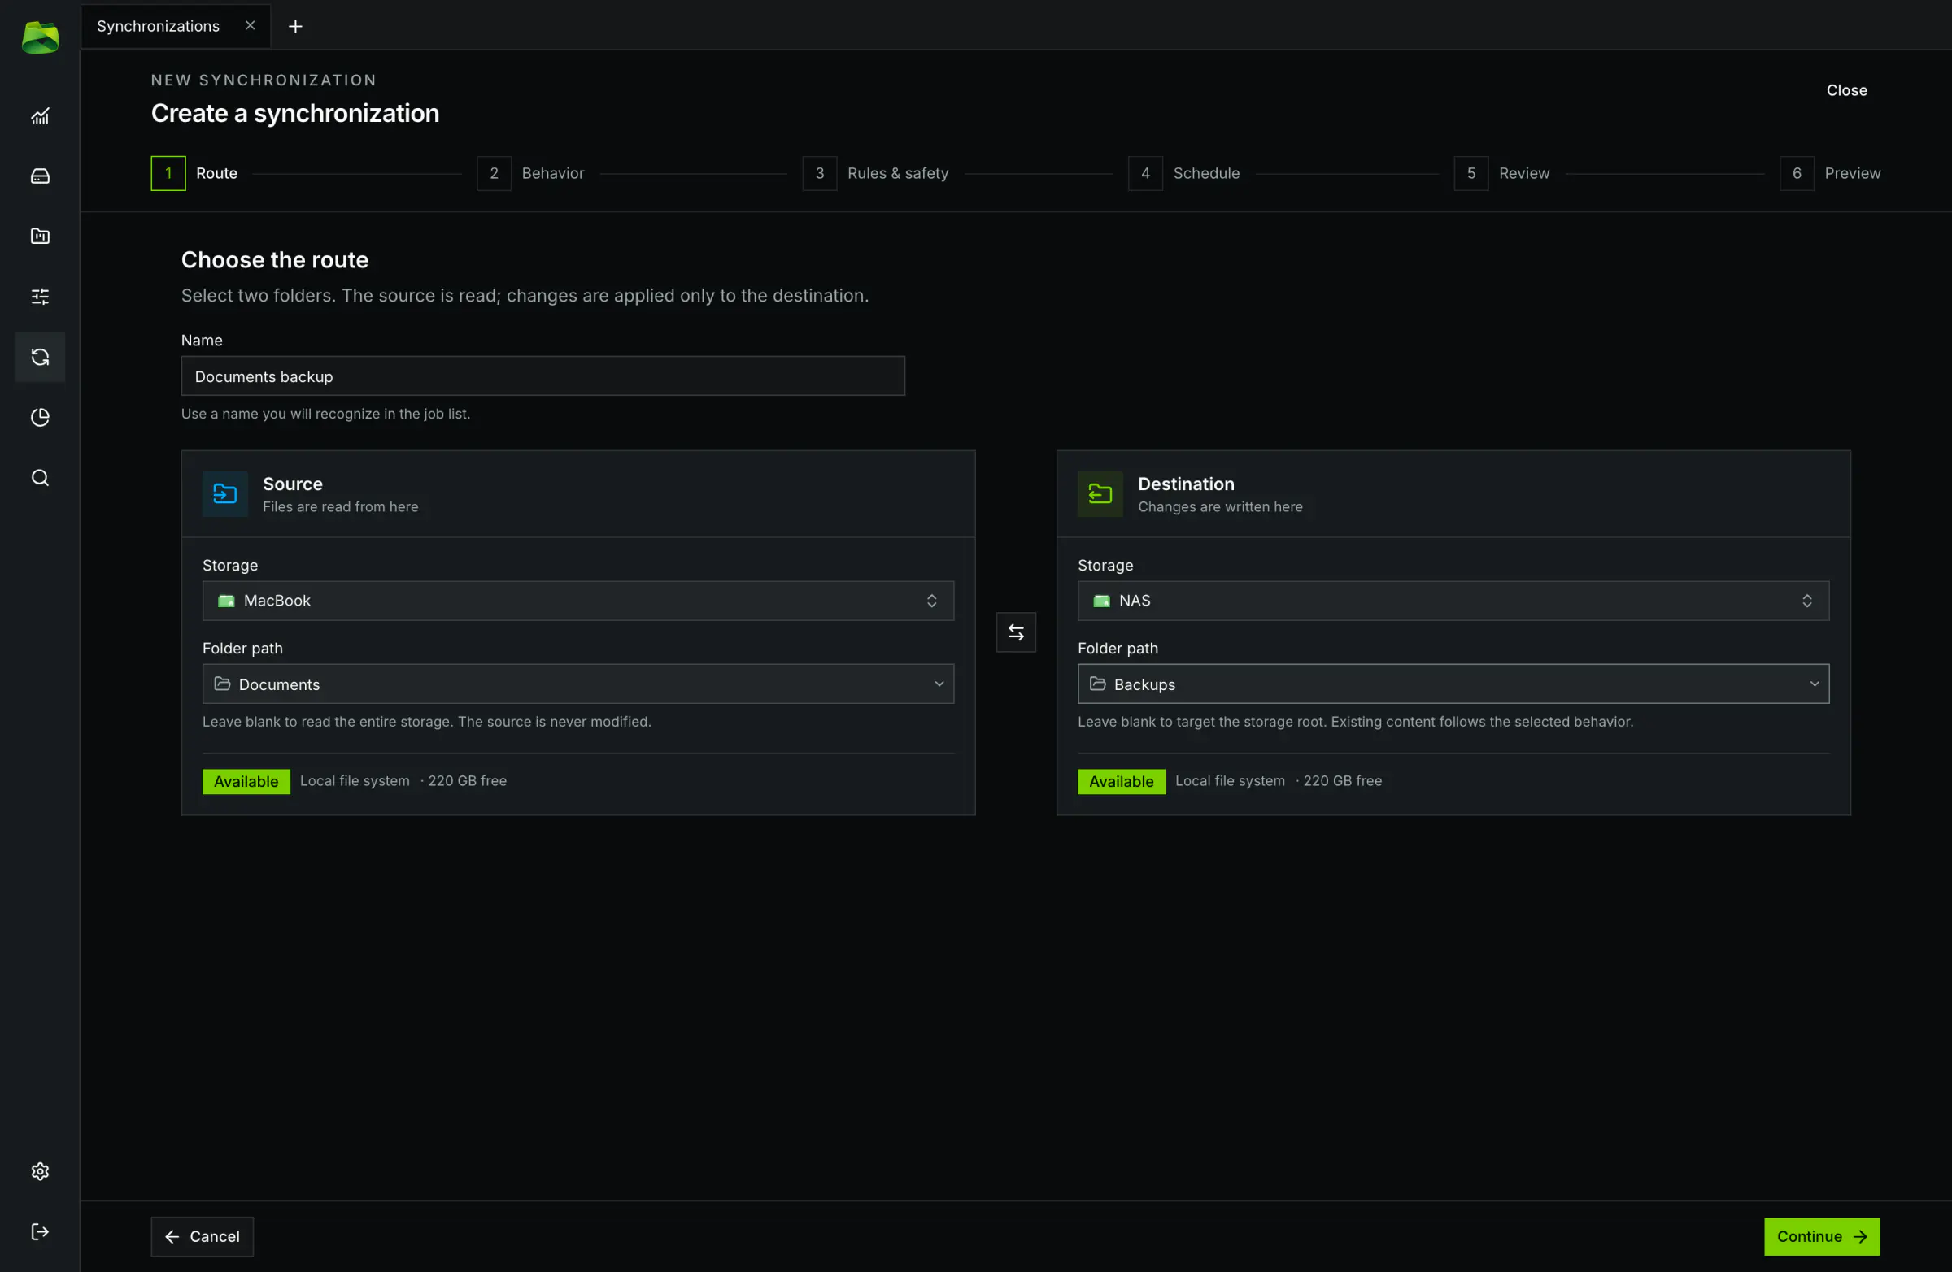Click the green Continue button
Image resolution: width=1952 pixels, height=1272 pixels.
point(1822,1236)
